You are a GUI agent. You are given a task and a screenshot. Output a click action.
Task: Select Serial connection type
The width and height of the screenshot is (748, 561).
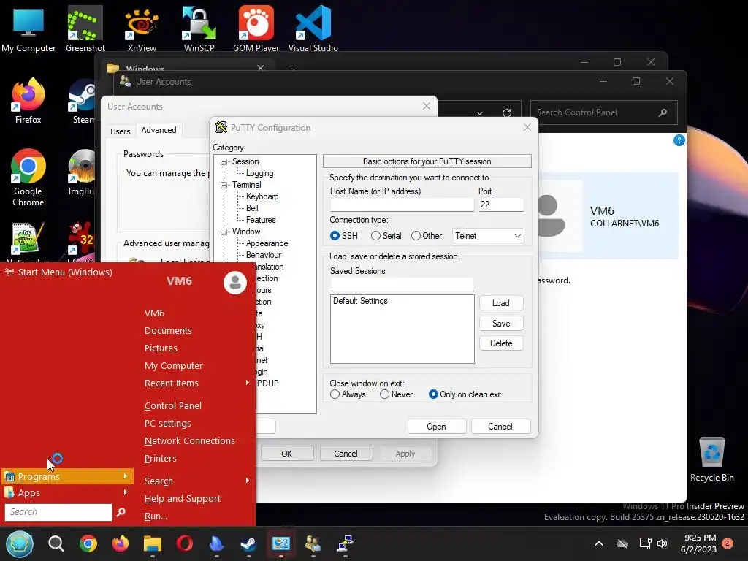click(x=375, y=236)
